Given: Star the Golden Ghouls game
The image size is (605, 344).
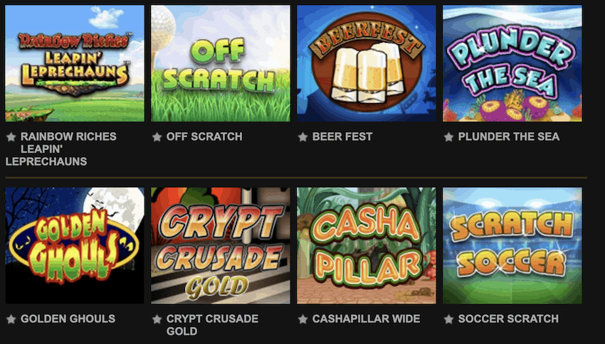Looking at the screenshot, I should (11, 319).
